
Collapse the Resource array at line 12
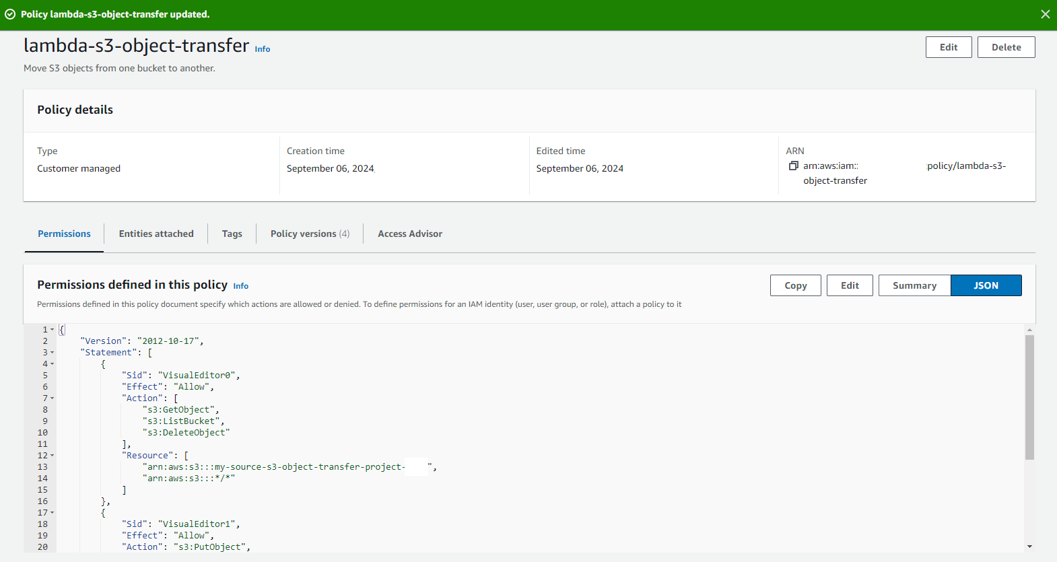[x=53, y=456]
